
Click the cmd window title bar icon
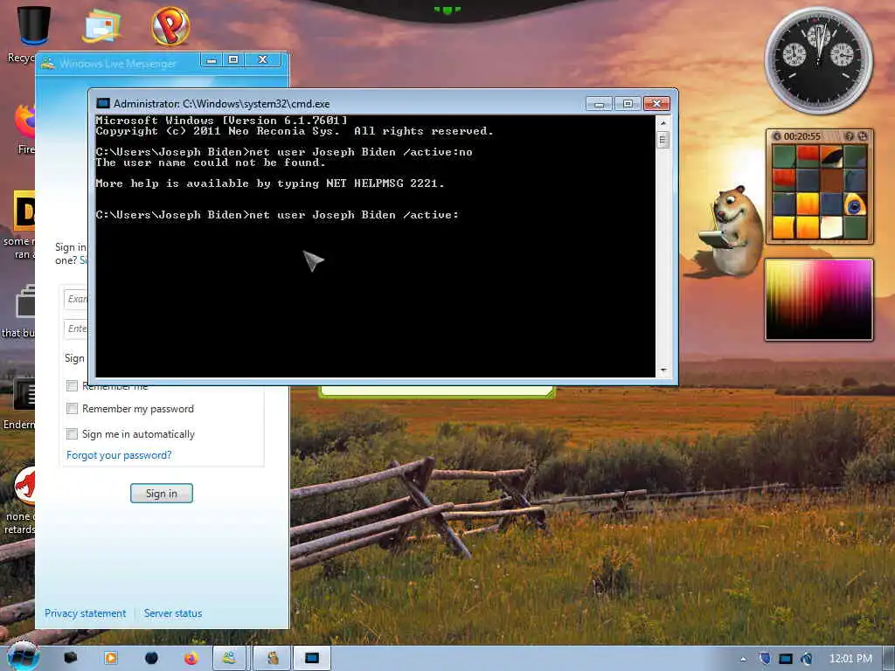pos(103,103)
